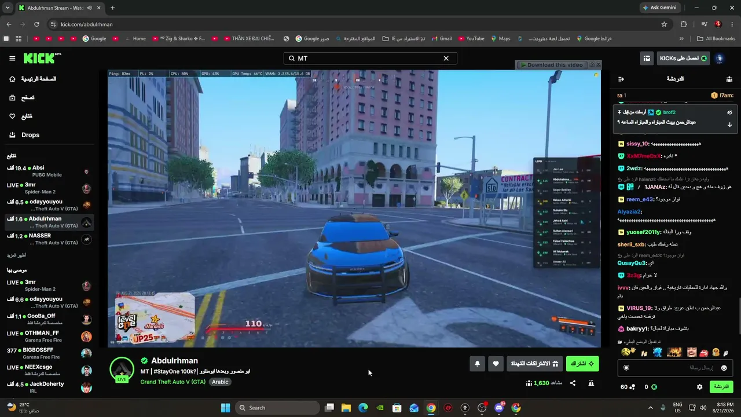Share the stream via share icon
Screen dimensions: 741x417
point(573,383)
